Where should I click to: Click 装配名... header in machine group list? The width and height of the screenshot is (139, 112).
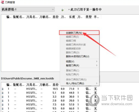point(19,17)
